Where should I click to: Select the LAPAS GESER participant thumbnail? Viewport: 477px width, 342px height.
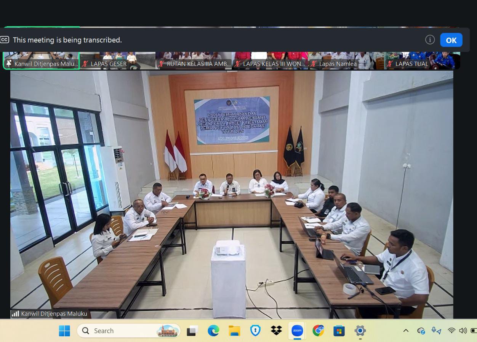coord(117,61)
